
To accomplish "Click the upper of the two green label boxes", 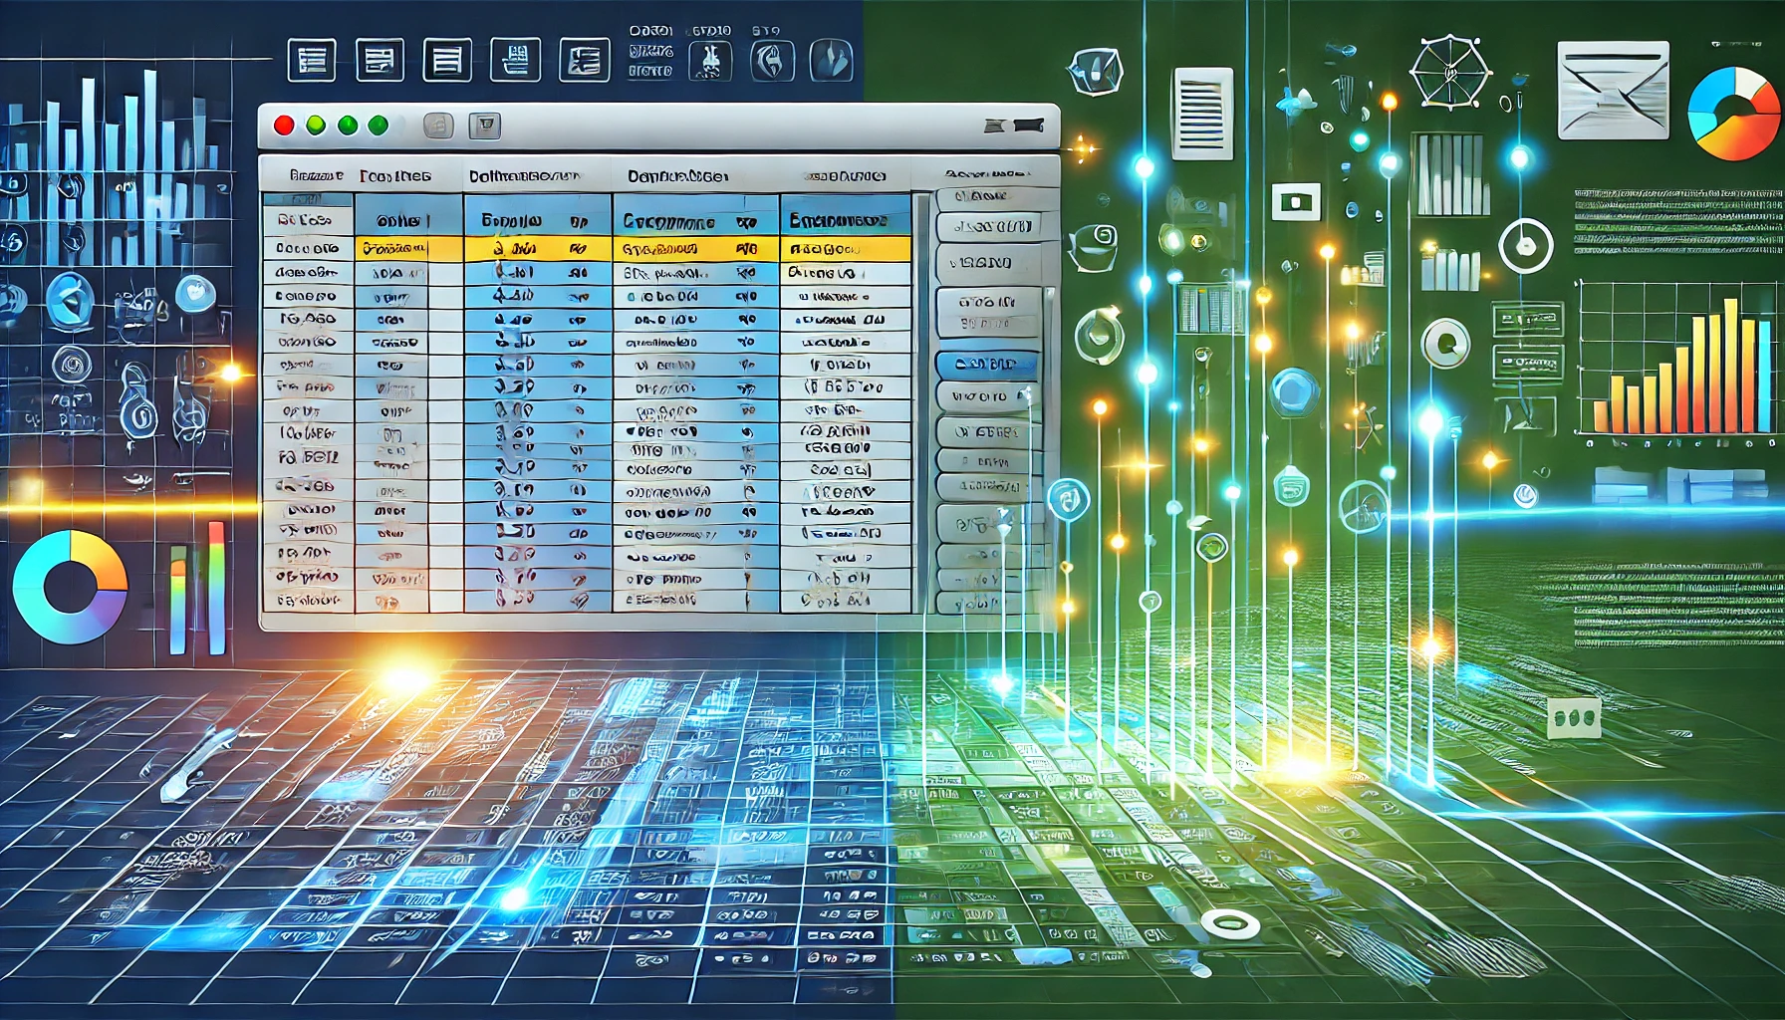I will pyautogui.click(x=1528, y=320).
